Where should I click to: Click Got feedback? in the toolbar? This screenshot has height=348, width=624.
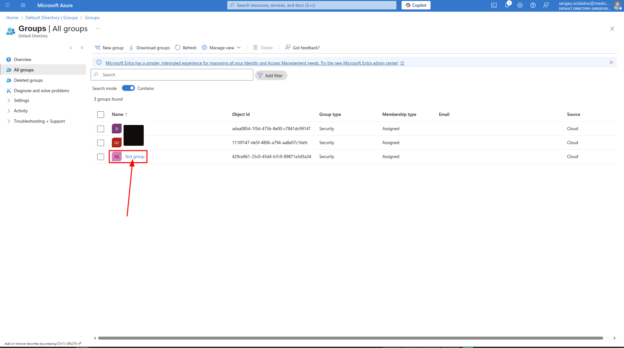(x=302, y=48)
